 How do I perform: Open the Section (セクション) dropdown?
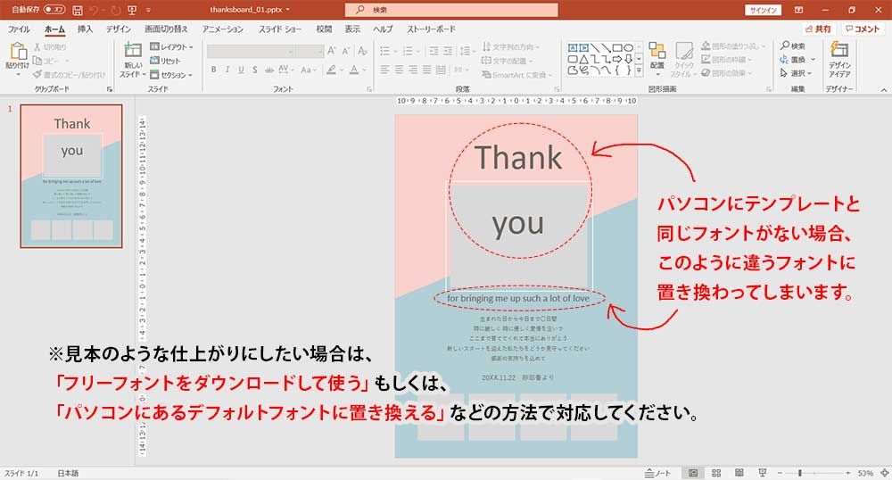coord(170,75)
